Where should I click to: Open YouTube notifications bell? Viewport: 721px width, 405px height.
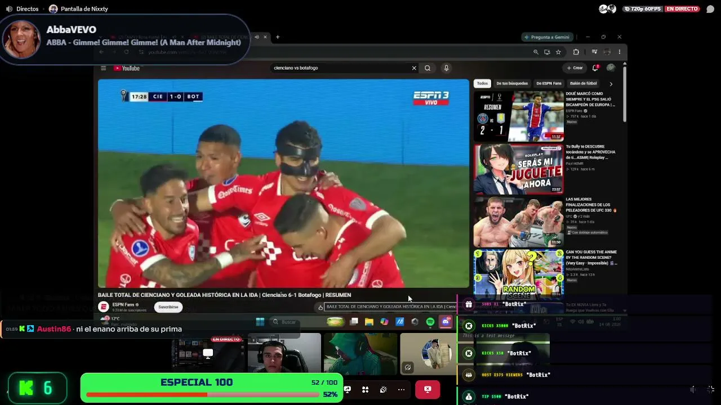[x=595, y=68]
